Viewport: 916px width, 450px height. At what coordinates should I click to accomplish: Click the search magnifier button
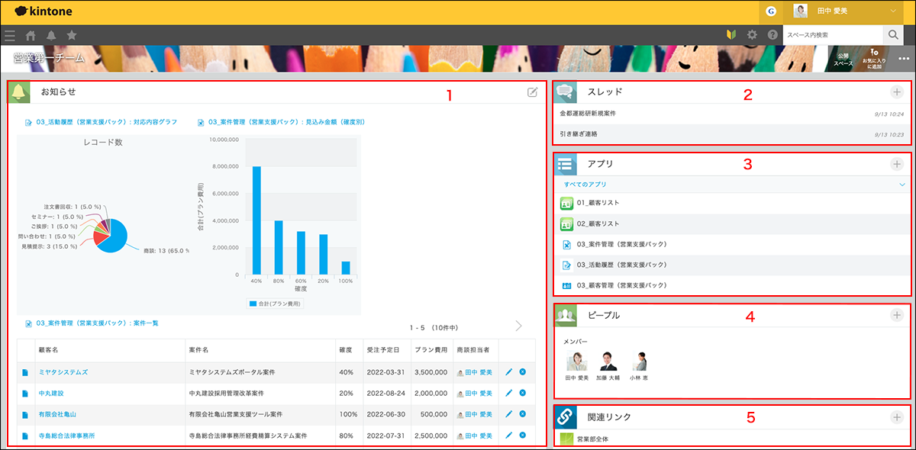click(892, 35)
